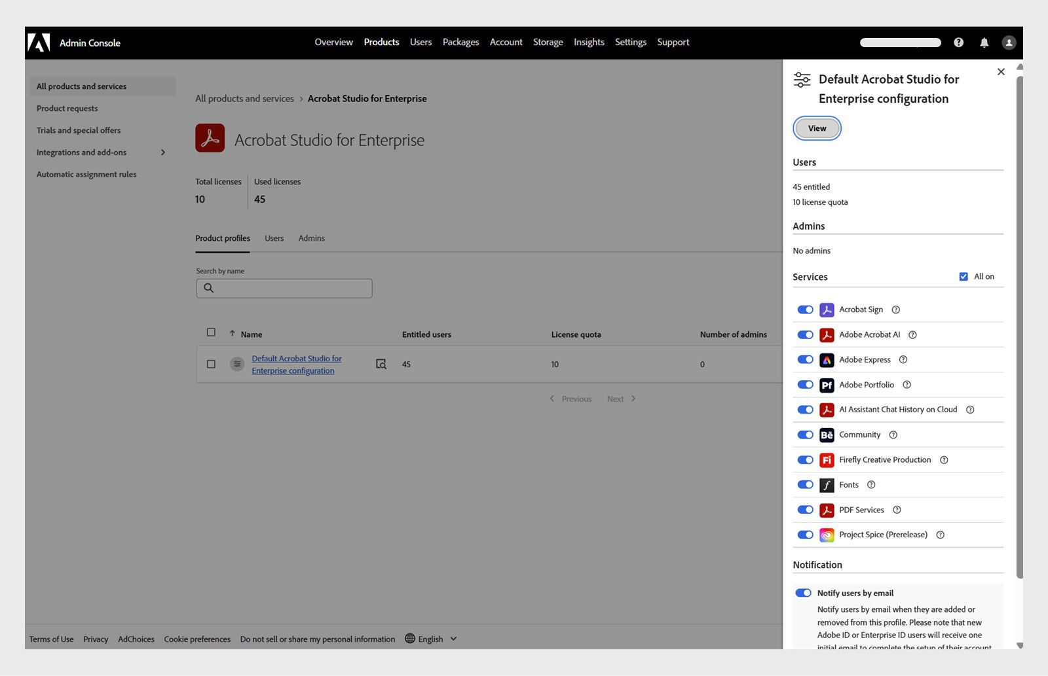1048x676 pixels.
Task: Open info tooltip for Fonts
Action: [x=871, y=485]
